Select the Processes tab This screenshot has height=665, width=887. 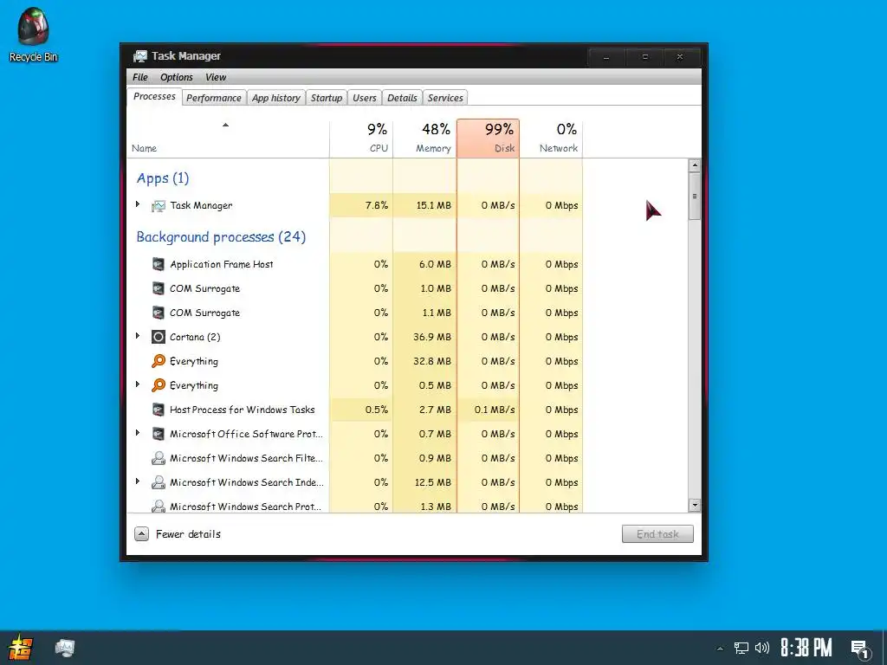pos(154,97)
